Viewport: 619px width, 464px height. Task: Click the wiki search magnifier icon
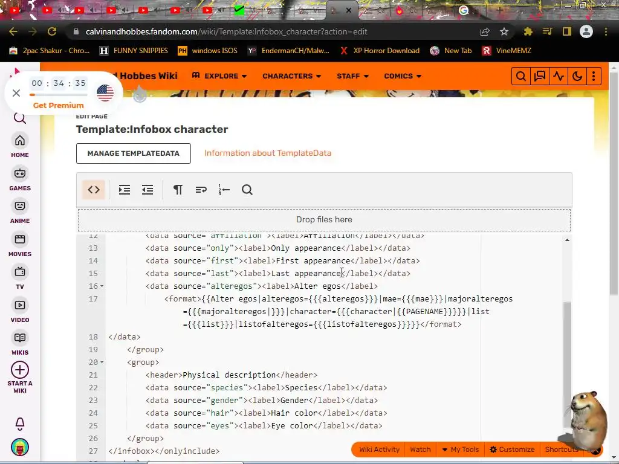pos(520,76)
